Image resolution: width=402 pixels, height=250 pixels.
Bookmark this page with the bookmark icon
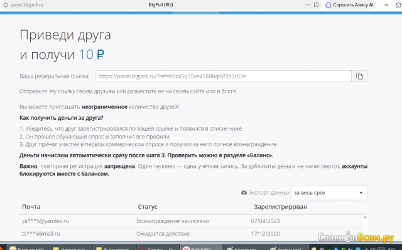(x=317, y=5)
